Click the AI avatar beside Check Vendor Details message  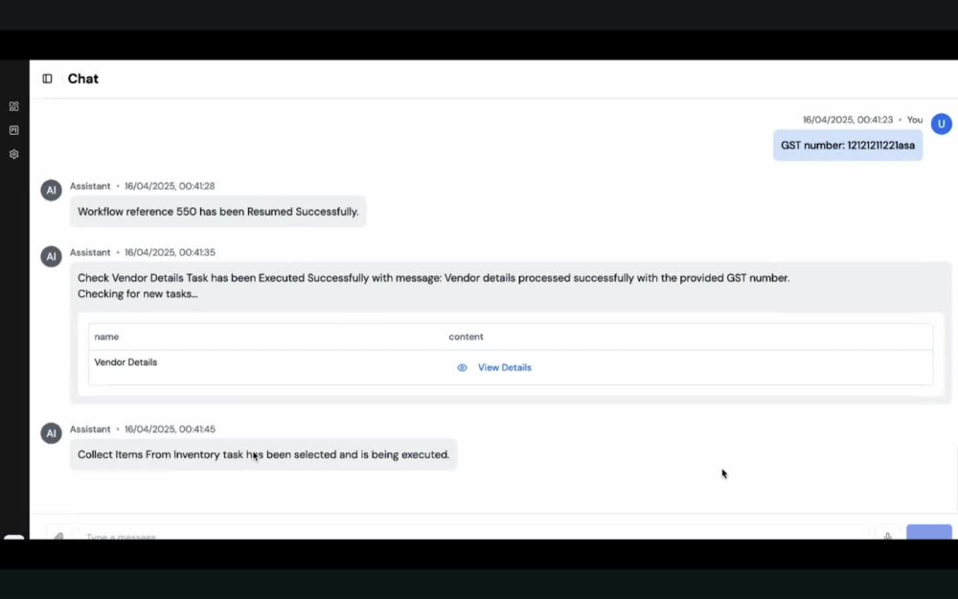point(52,257)
